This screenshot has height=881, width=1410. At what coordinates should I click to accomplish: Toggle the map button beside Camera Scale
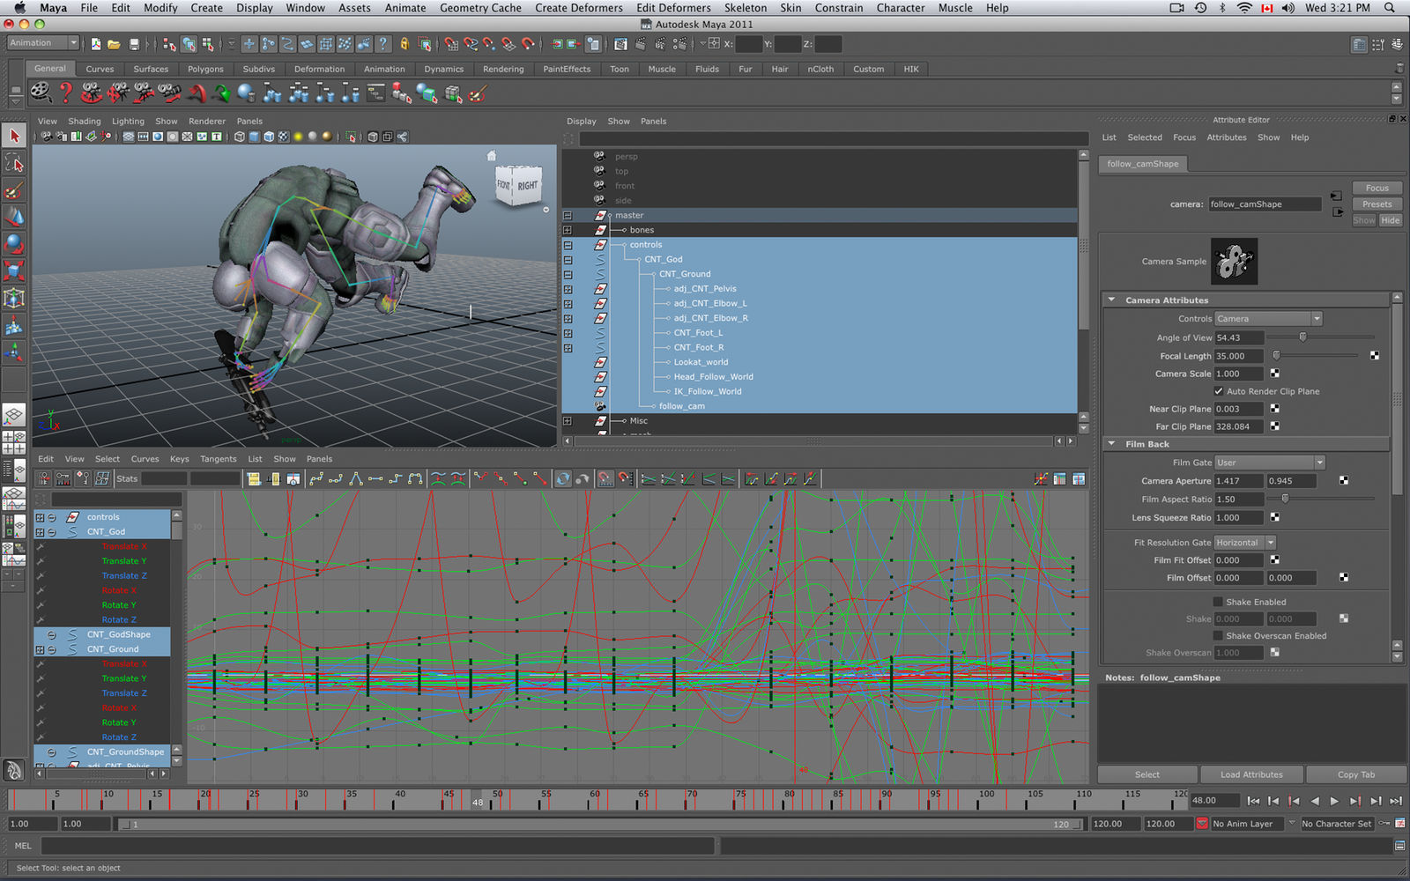tap(1274, 374)
